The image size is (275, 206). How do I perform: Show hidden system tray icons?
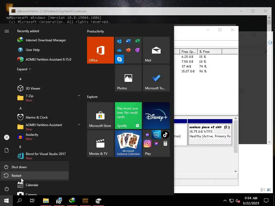tap(225, 201)
